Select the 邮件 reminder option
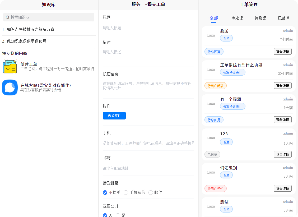This screenshot has height=217, width=298. (x=151, y=192)
